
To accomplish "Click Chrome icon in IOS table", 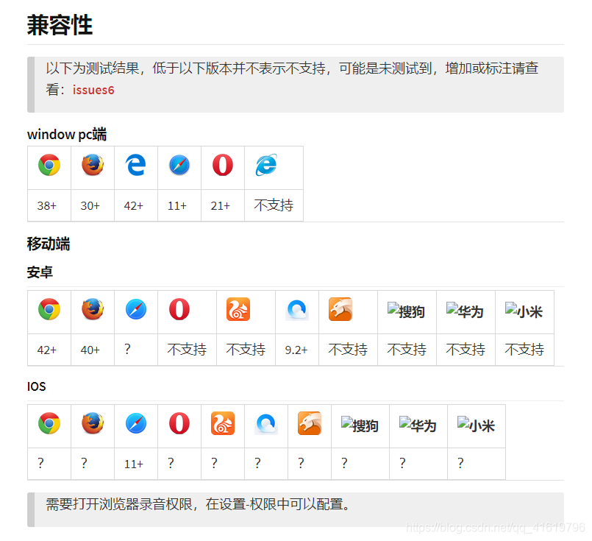I will point(49,423).
